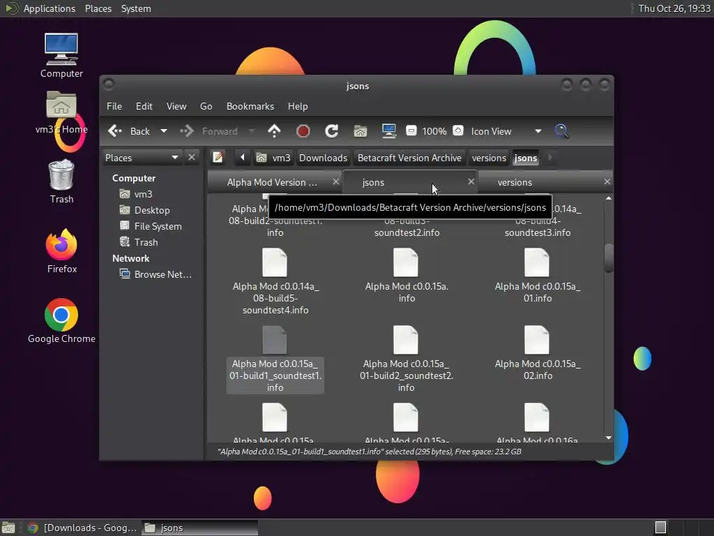Open the Trash desktop icon

coord(61,181)
